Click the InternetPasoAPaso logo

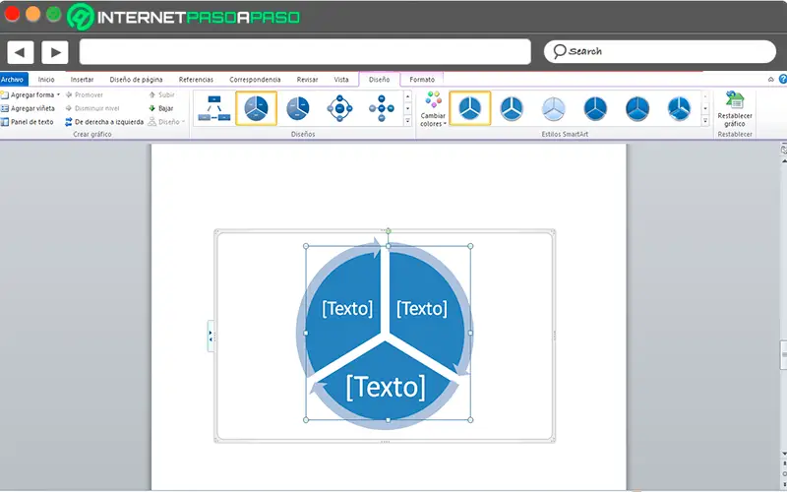coord(184,17)
